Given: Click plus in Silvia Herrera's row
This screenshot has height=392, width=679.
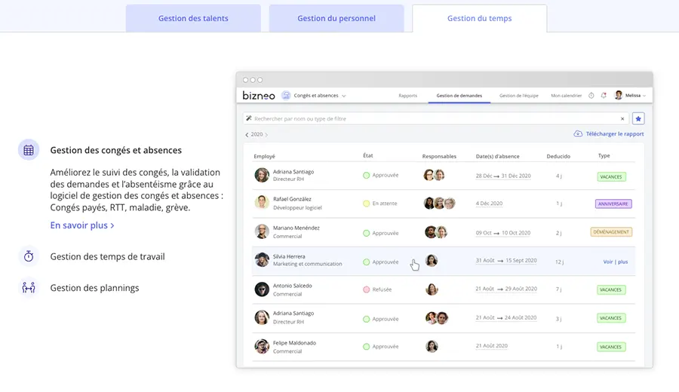Looking at the screenshot, I should click(622, 262).
